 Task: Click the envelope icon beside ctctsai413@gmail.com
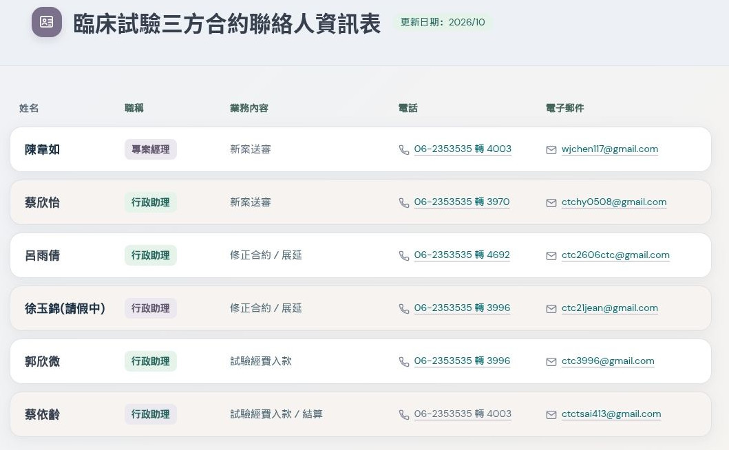(x=551, y=415)
